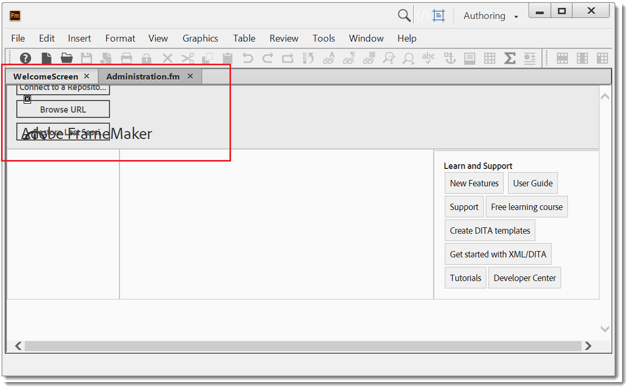Click Create DITA templates
Screen dimensions: 630x390
click(x=489, y=231)
